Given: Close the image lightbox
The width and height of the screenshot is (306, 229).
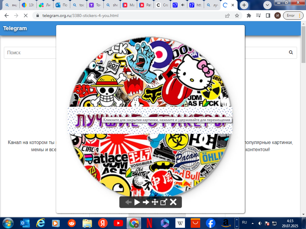Looking at the screenshot, I should (173, 202).
